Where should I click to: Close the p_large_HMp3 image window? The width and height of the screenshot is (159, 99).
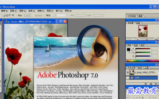65,22
